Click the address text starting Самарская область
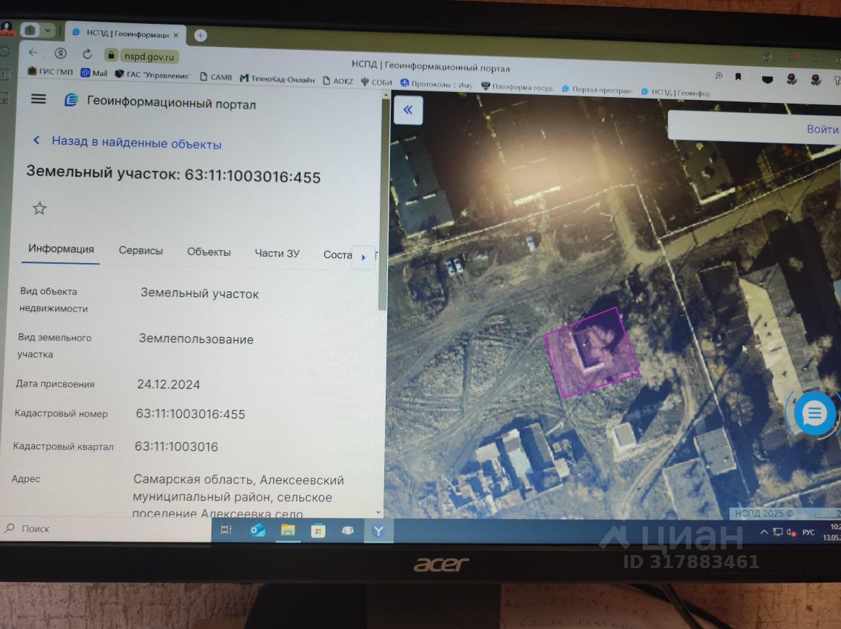Image resolution: width=841 pixels, height=629 pixels. pyautogui.click(x=238, y=496)
